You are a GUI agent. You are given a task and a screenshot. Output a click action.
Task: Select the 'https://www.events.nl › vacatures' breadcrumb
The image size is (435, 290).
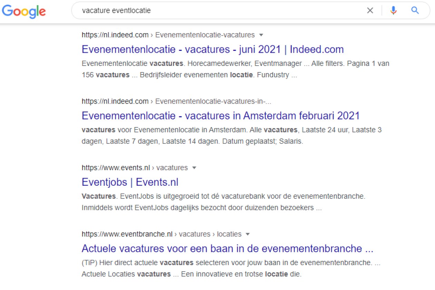click(x=135, y=168)
